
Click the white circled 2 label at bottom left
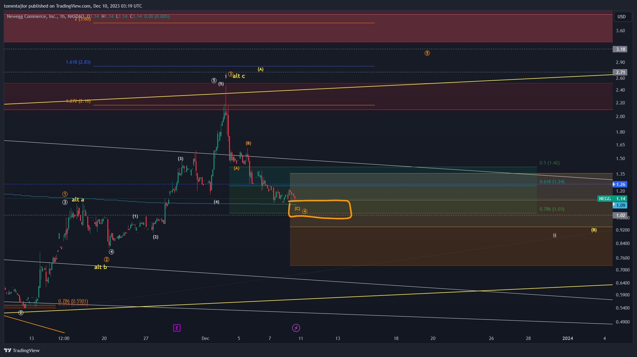pyautogui.click(x=21, y=313)
